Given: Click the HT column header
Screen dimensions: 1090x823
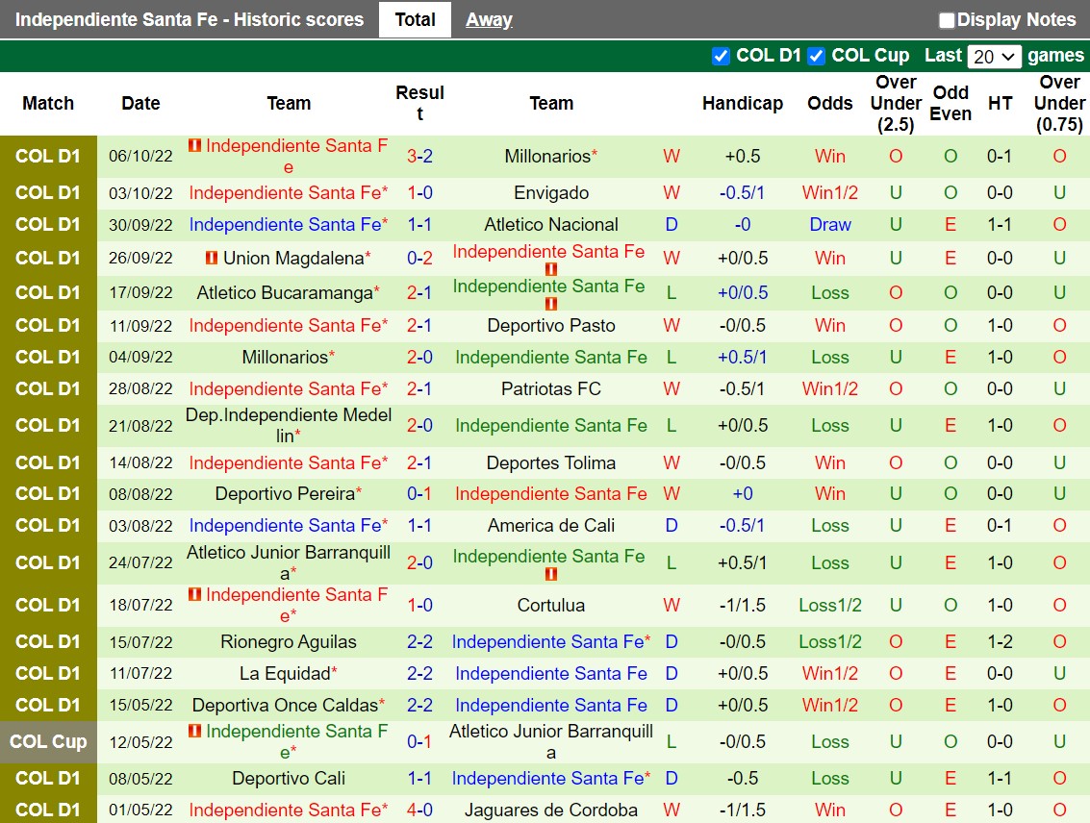Looking at the screenshot, I should (x=1000, y=103).
